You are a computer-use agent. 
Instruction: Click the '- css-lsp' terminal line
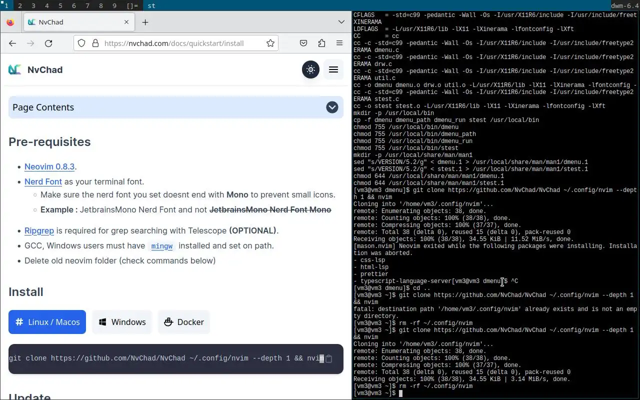[x=369, y=260]
